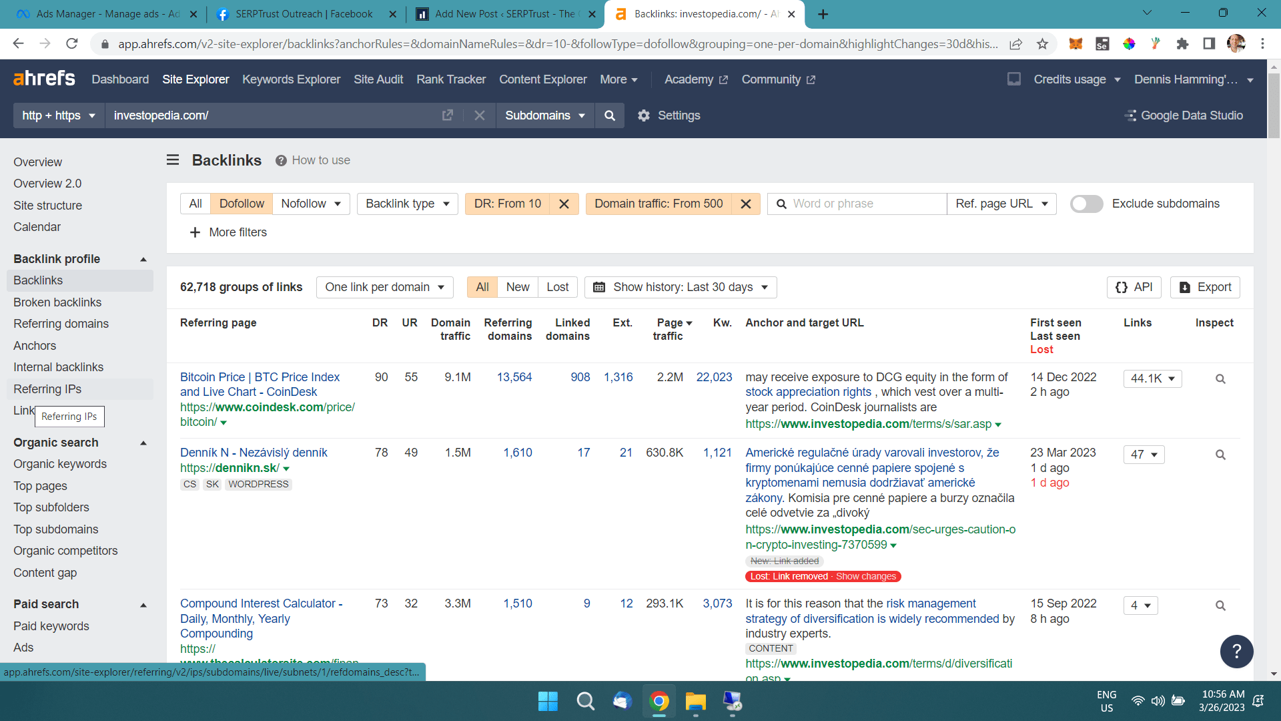Open Windows Start menu
The image size is (1281, 721).
(x=548, y=701)
